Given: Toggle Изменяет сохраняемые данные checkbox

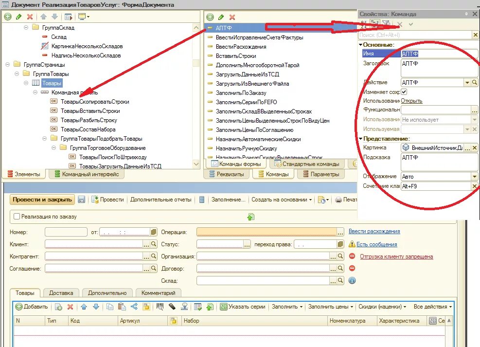Looking at the screenshot, I should pyautogui.click(x=404, y=91).
